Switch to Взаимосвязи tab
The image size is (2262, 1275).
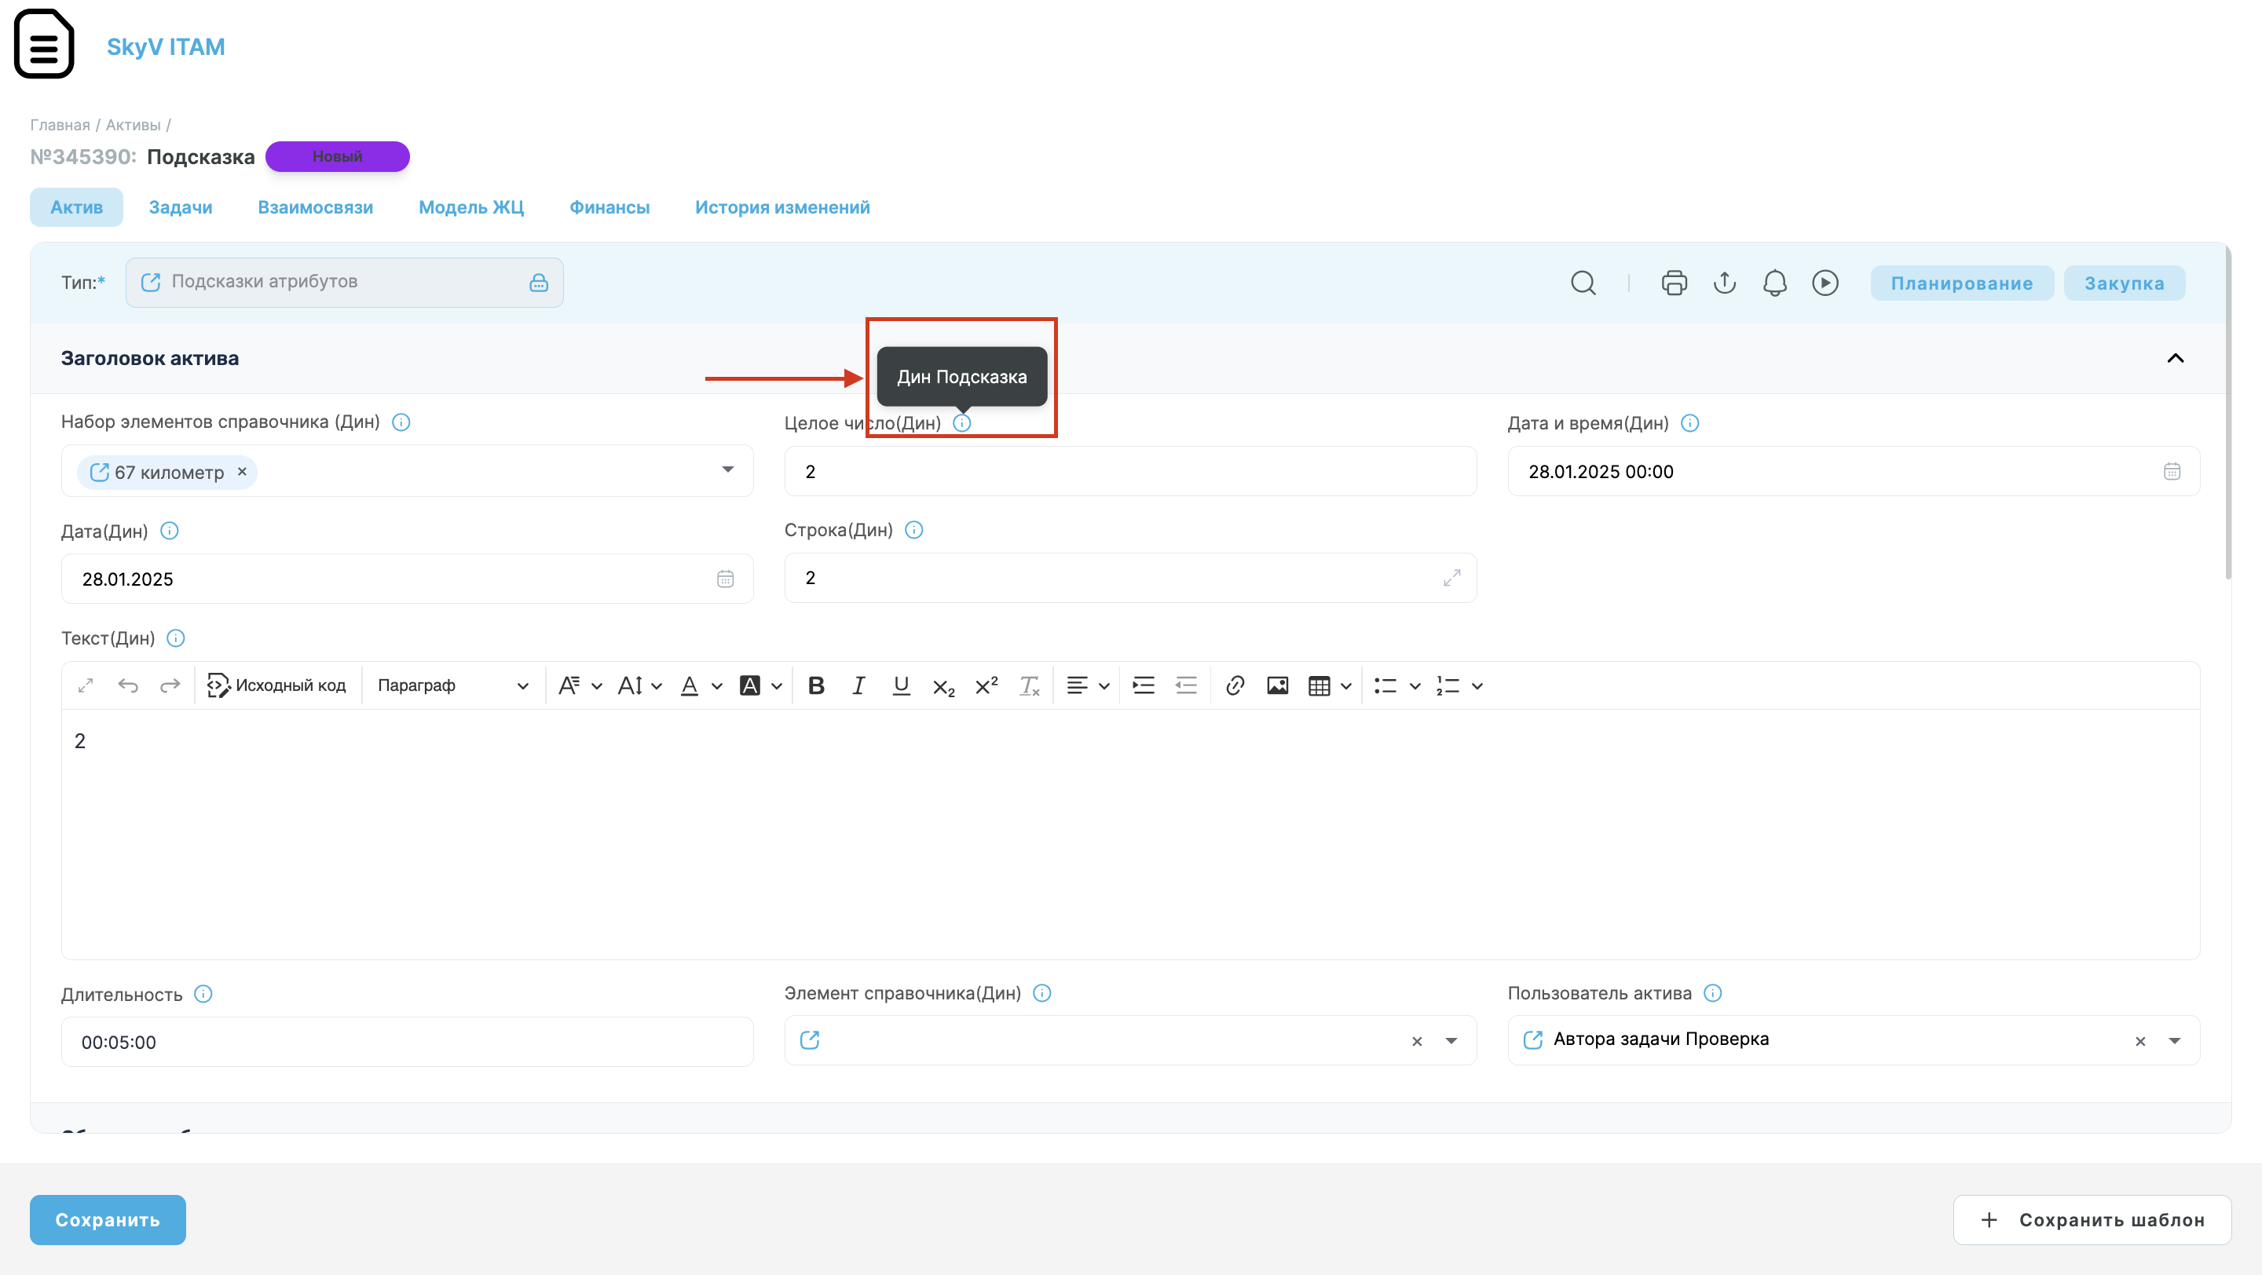315,207
